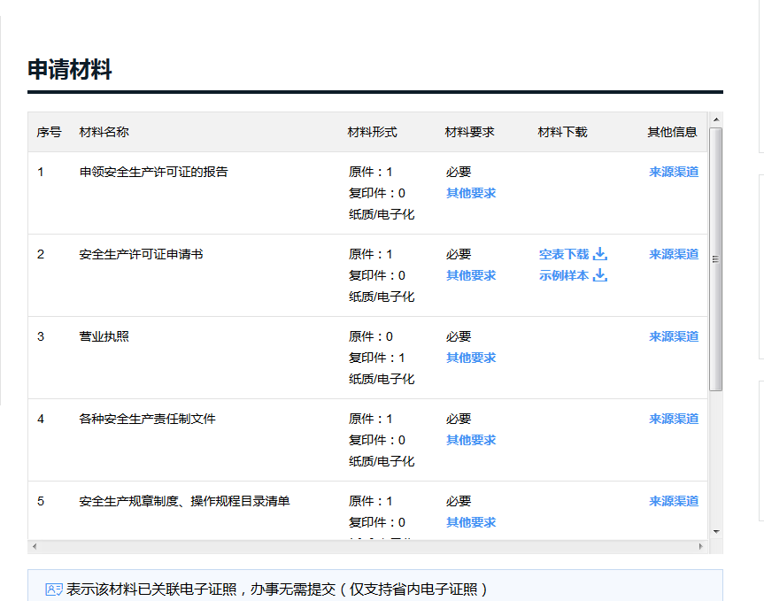This screenshot has width=764, height=601.
Task: View 其他要求 for 安全生产规章制度、操作规程目录清单
Action: tap(471, 522)
